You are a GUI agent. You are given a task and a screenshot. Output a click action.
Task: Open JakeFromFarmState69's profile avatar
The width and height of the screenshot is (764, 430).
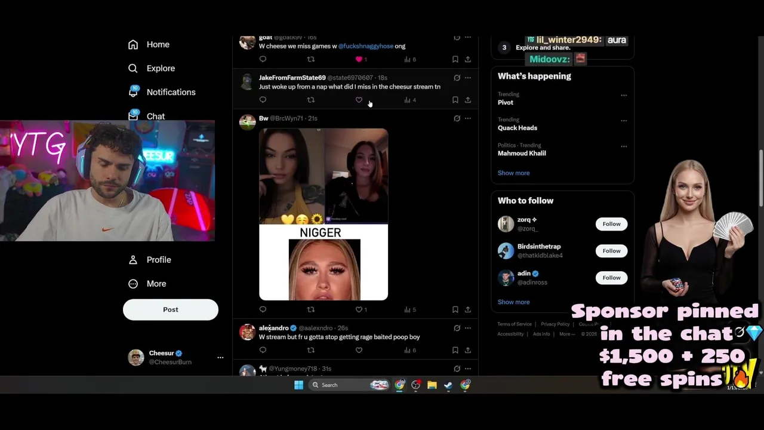[x=247, y=82]
